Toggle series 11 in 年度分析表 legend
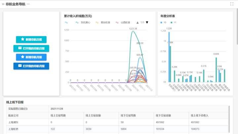This screenshot has height=134, width=238. (173, 22)
